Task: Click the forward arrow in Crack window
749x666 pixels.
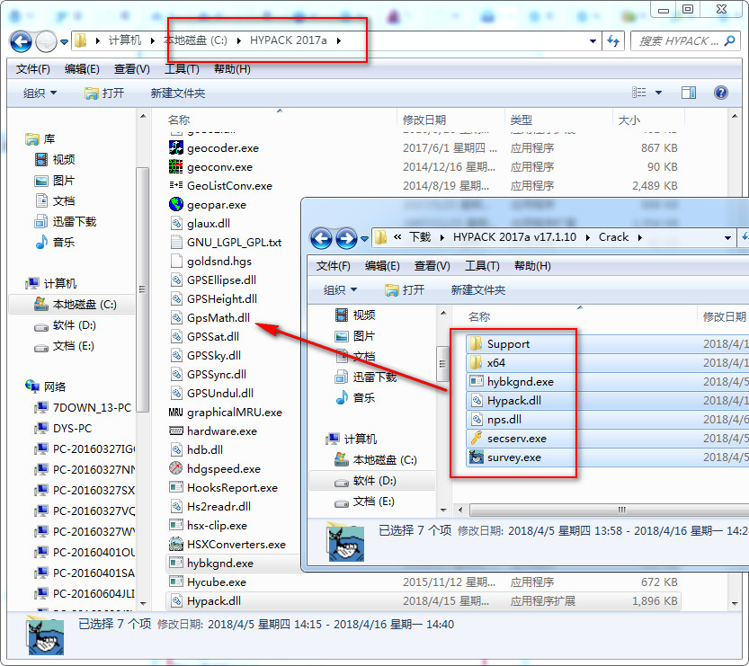Action: 346,238
